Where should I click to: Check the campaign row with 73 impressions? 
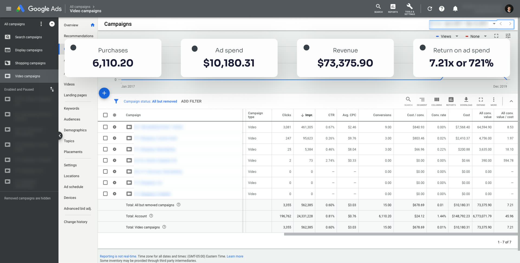tap(105, 160)
